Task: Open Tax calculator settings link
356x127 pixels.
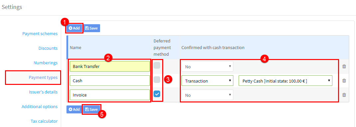Action: click(44, 121)
